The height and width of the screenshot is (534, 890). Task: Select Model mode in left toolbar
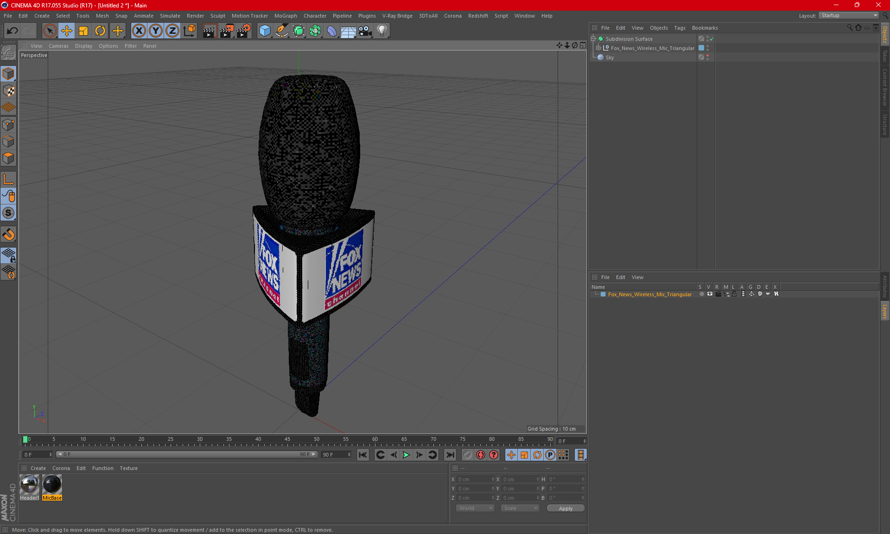pyautogui.click(x=8, y=74)
